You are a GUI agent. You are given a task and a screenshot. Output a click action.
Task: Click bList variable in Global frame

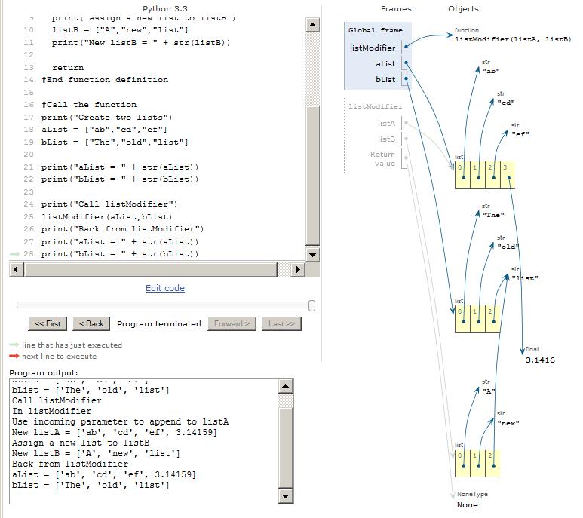pyautogui.click(x=385, y=79)
